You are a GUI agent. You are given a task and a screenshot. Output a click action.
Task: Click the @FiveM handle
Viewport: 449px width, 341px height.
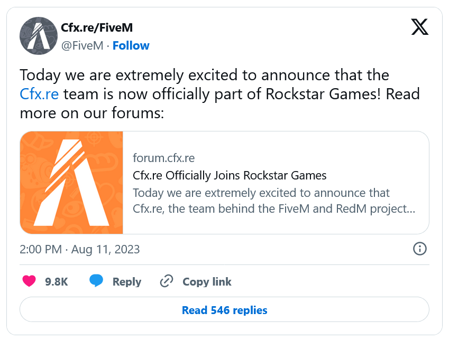pos(82,46)
